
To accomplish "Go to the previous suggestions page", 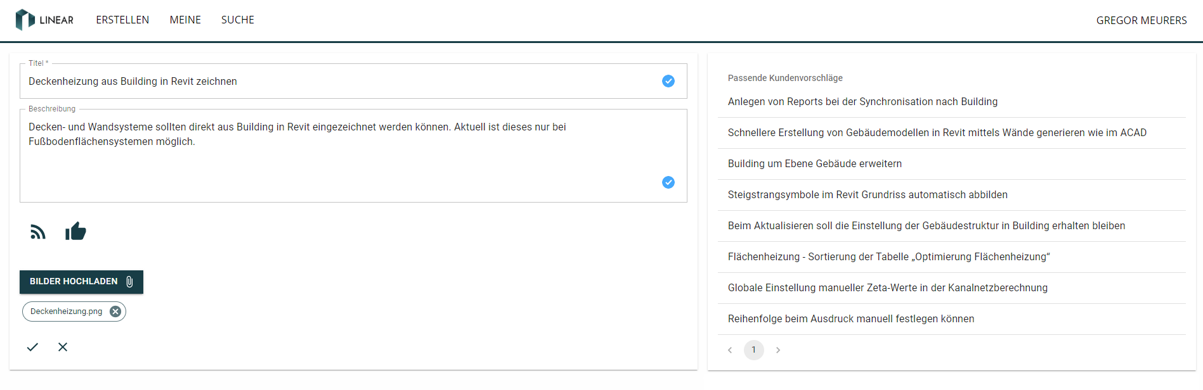I will coord(730,350).
